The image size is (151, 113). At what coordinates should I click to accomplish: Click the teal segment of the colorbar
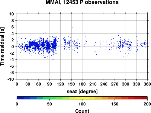point(40,98)
